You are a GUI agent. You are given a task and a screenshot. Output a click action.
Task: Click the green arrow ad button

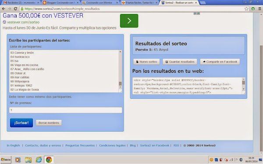click(x=129, y=21)
